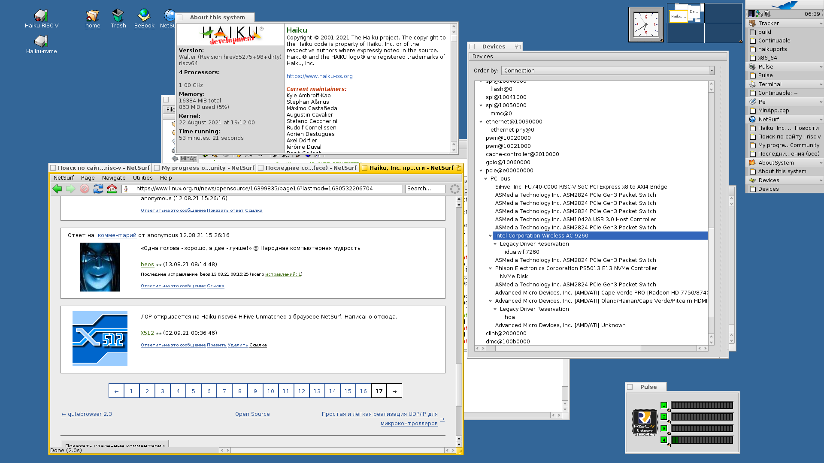The image size is (824, 463).
Task: Click the speaker volume tray icon
Action: (x=767, y=14)
